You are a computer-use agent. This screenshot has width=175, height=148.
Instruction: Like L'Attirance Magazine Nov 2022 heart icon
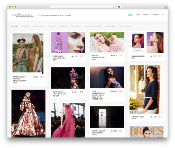point(80,56)
